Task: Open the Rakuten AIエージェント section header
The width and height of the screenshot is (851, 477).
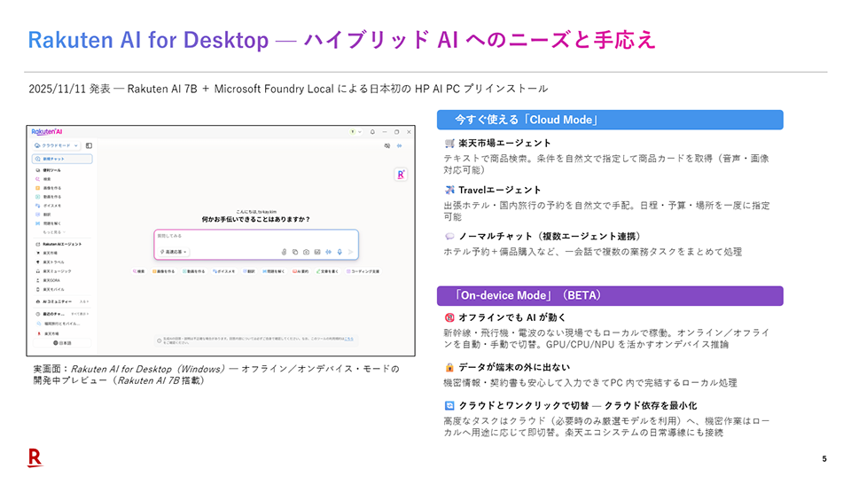Action: (59, 244)
